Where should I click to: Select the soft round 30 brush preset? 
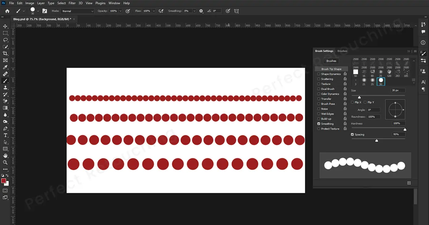[x=380, y=81]
